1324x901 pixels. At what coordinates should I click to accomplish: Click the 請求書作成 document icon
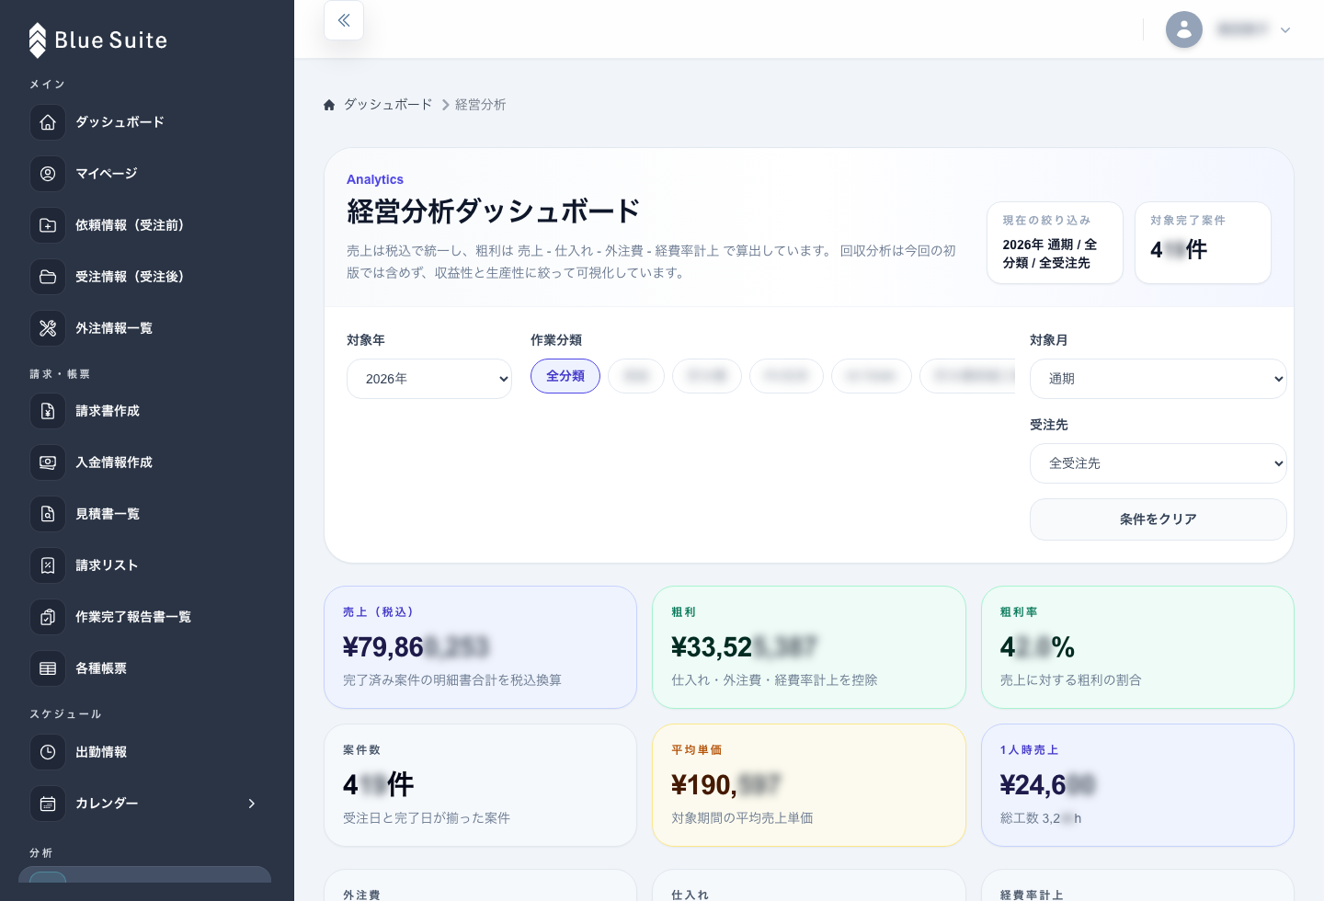coord(48,411)
